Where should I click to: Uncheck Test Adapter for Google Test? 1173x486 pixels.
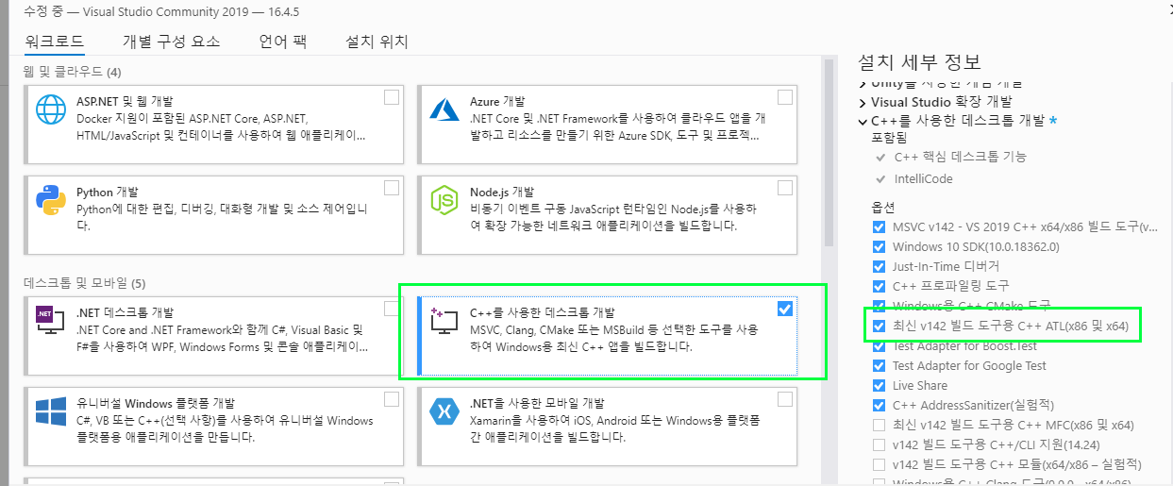tap(880, 365)
